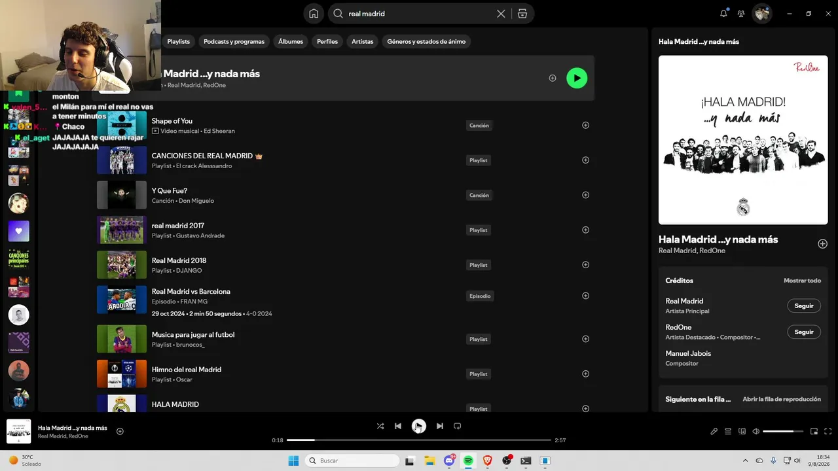The width and height of the screenshot is (838, 471).
Task: Save Real Madrid vs Barcelona episode
Action: pyautogui.click(x=585, y=296)
